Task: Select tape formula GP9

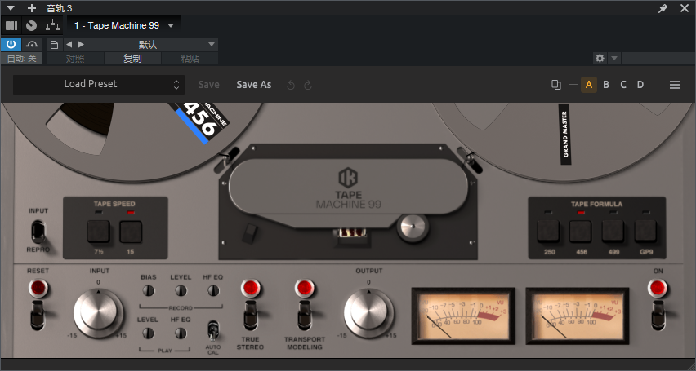Action: 645,231
